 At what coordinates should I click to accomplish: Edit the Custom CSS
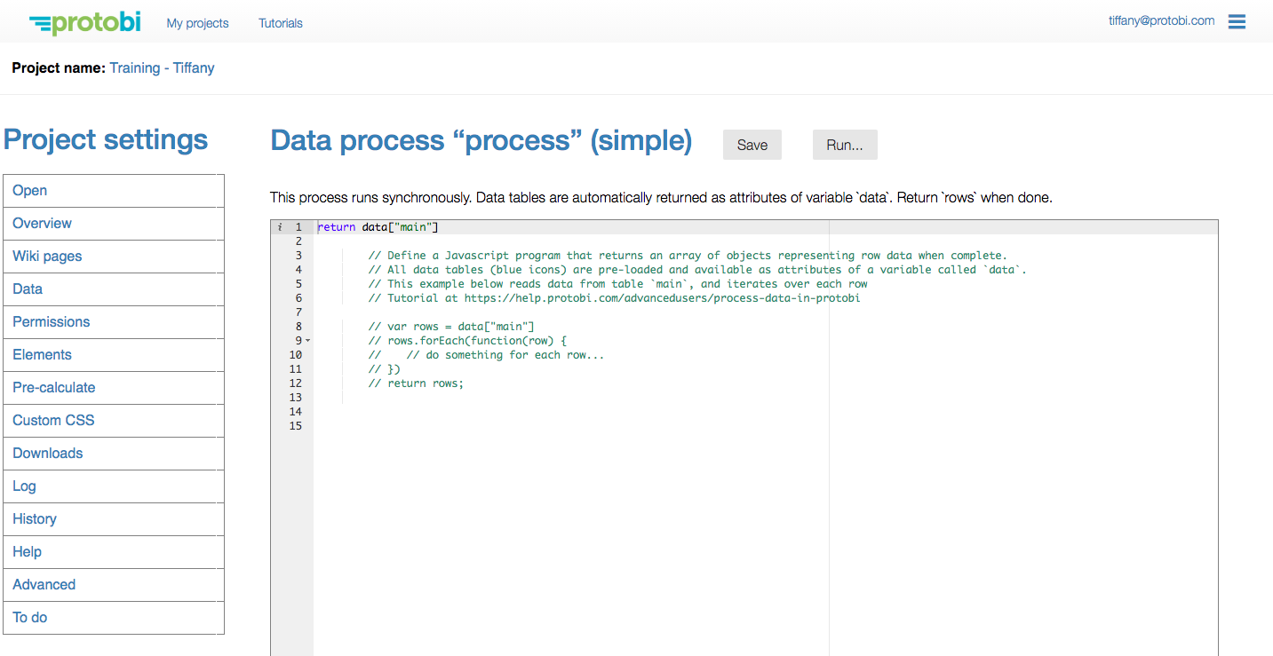click(52, 420)
